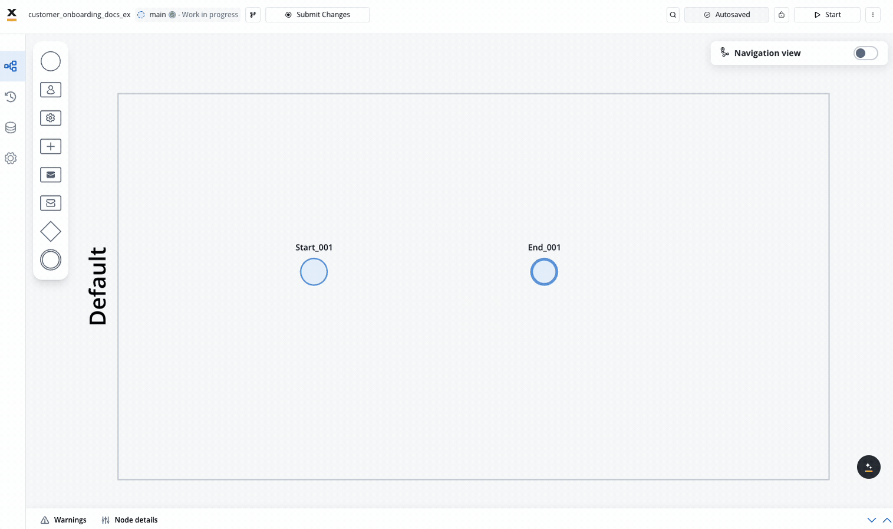Switch to the Warnings tab
The width and height of the screenshot is (893, 529).
pyautogui.click(x=64, y=520)
